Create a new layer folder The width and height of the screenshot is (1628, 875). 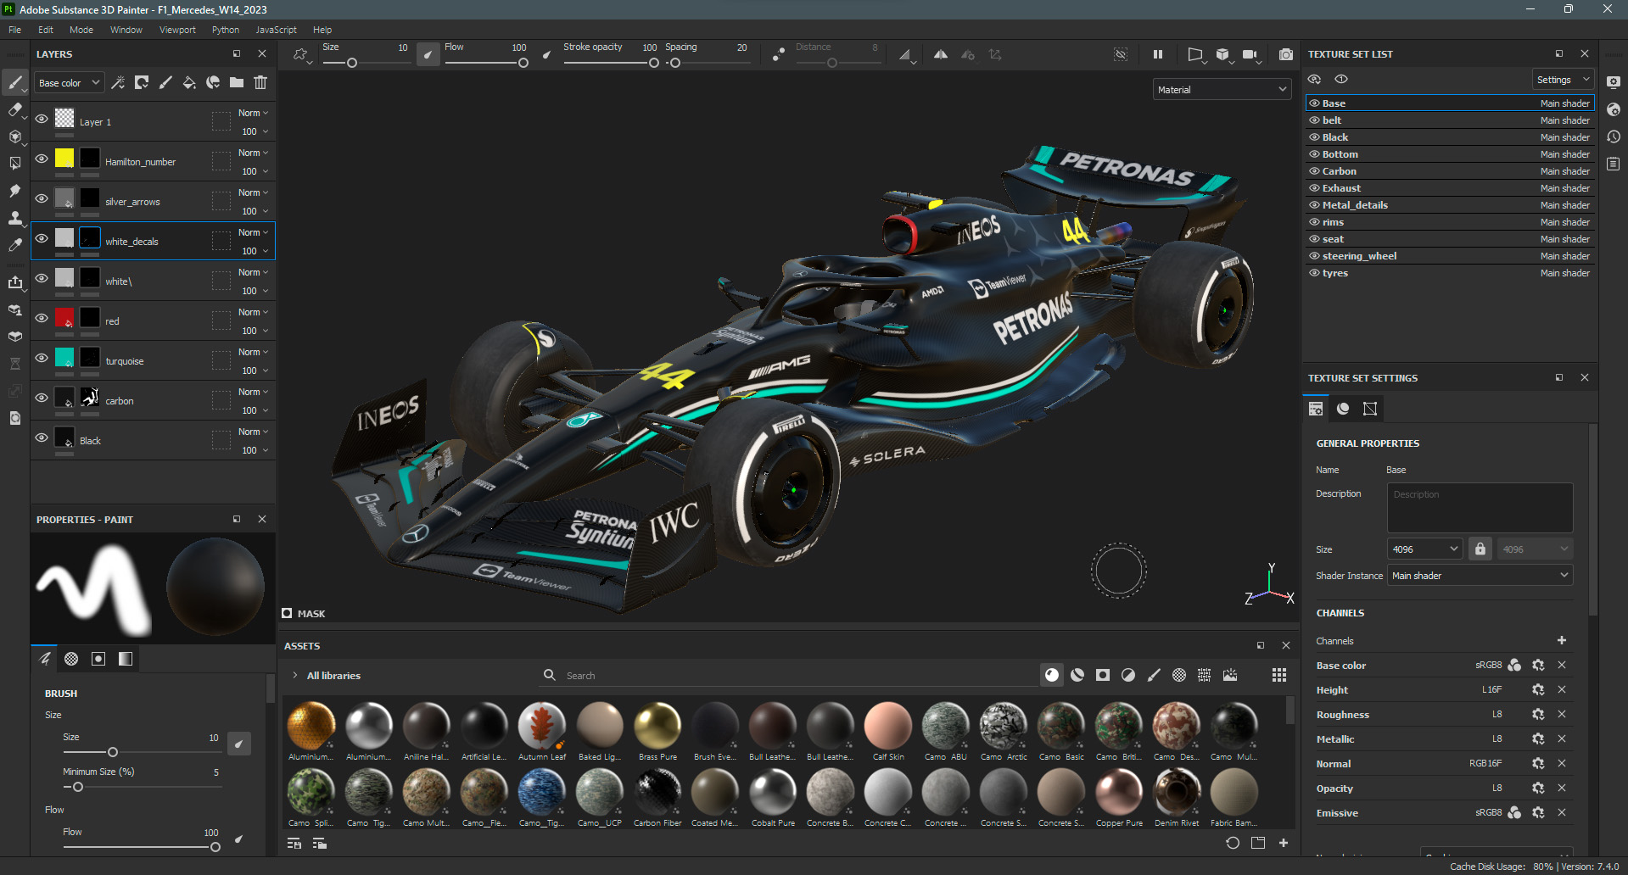click(x=237, y=82)
